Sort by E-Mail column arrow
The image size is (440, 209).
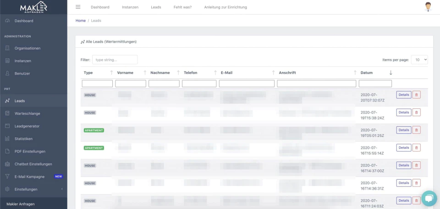pos(273,73)
